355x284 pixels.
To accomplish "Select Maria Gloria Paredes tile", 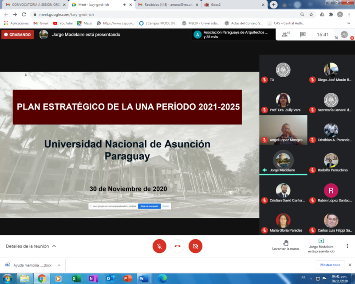I will [x=283, y=221].
